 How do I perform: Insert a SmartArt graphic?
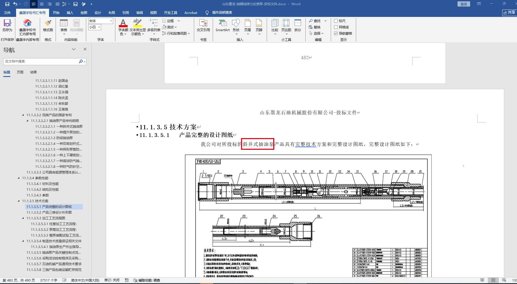click(x=223, y=25)
